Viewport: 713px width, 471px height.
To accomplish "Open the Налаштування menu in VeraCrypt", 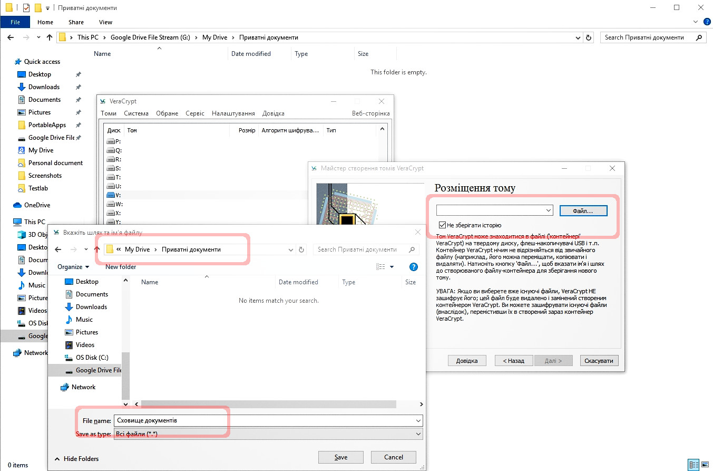I will click(x=233, y=113).
